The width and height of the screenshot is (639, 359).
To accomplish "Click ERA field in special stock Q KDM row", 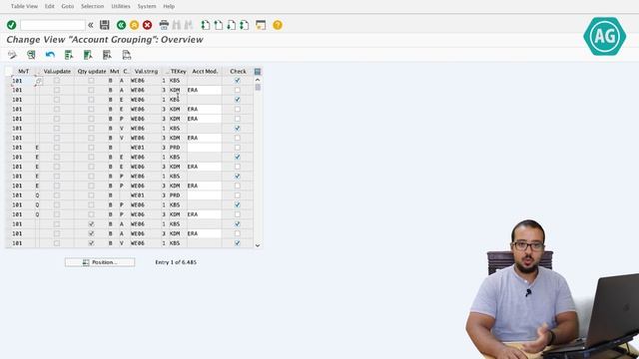I will click(204, 214).
